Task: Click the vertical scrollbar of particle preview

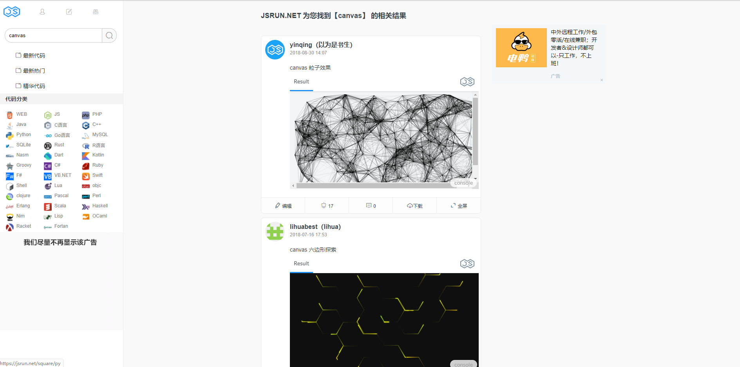Action: coord(475,137)
